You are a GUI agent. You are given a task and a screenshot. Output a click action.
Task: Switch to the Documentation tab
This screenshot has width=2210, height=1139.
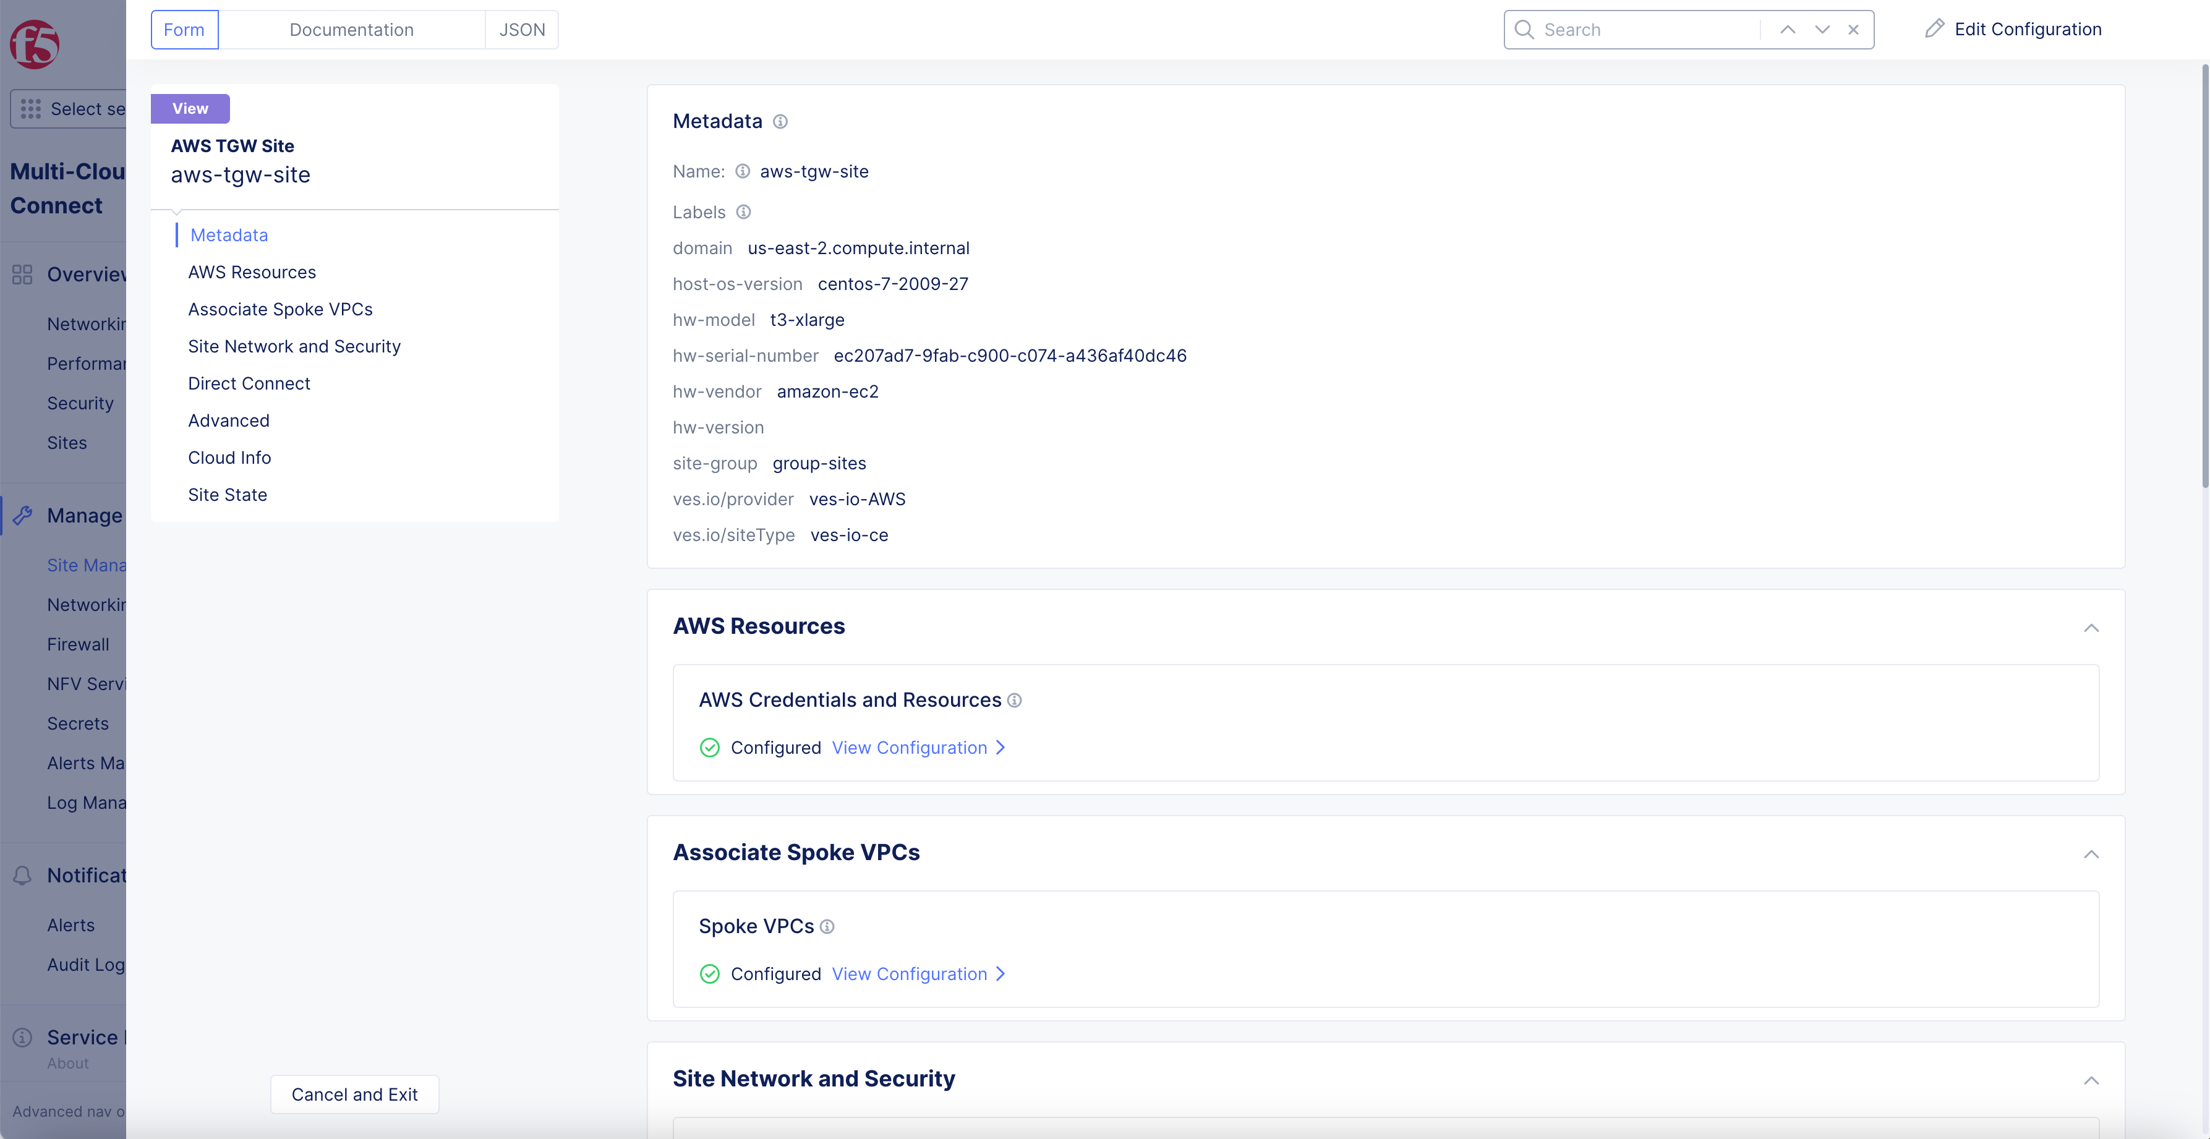click(352, 30)
